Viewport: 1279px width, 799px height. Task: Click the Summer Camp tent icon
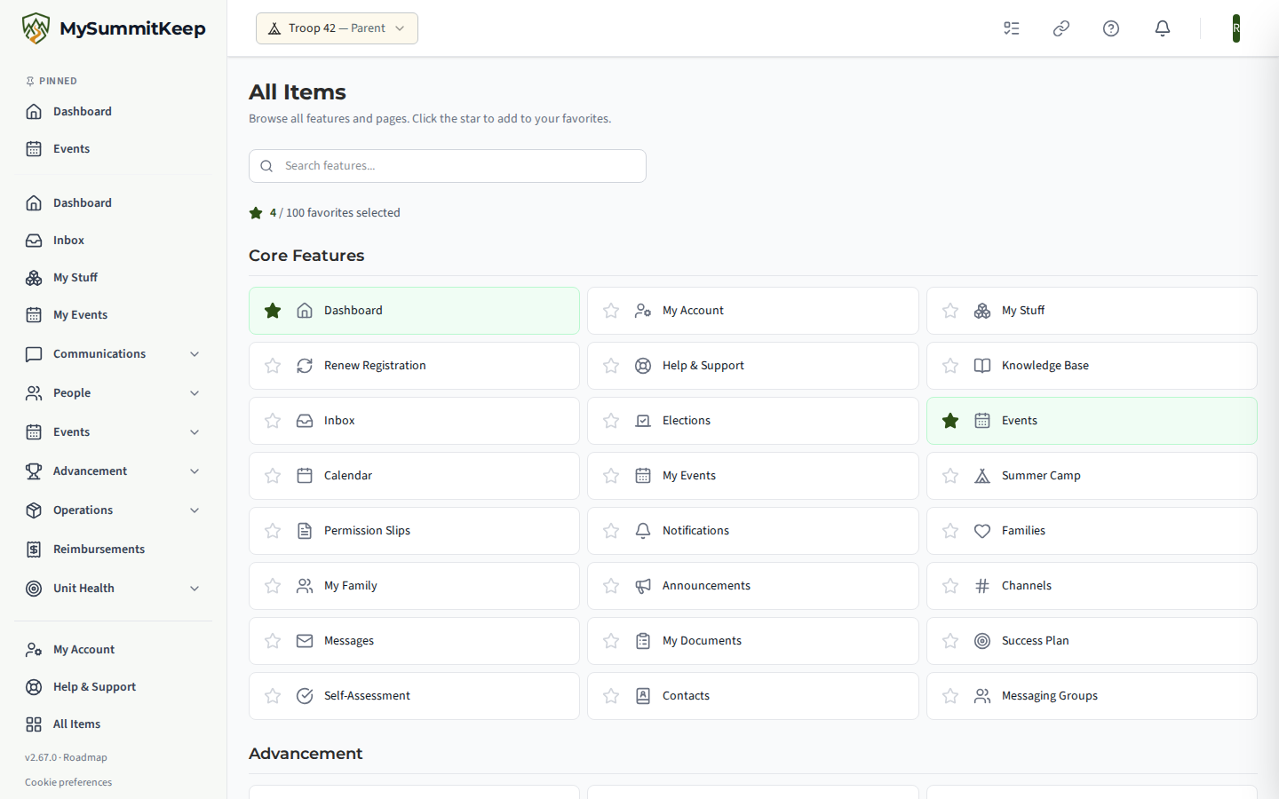(x=982, y=476)
